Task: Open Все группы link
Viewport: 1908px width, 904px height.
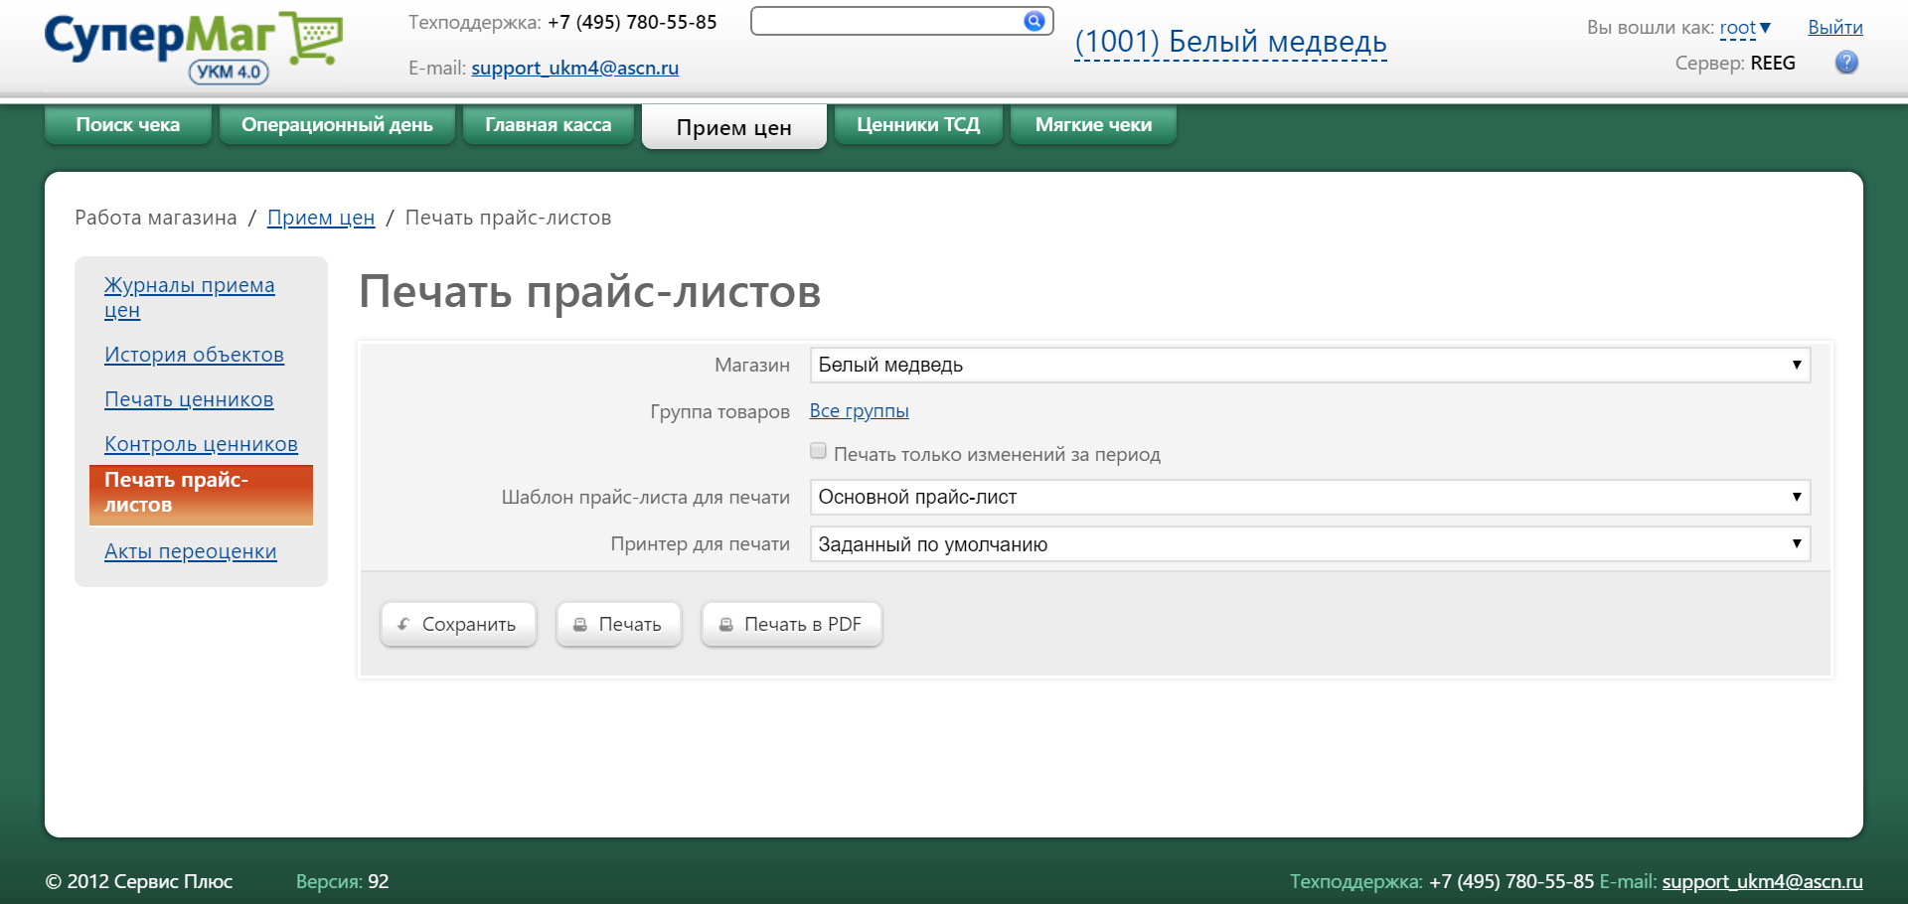Action: pos(860,410)
